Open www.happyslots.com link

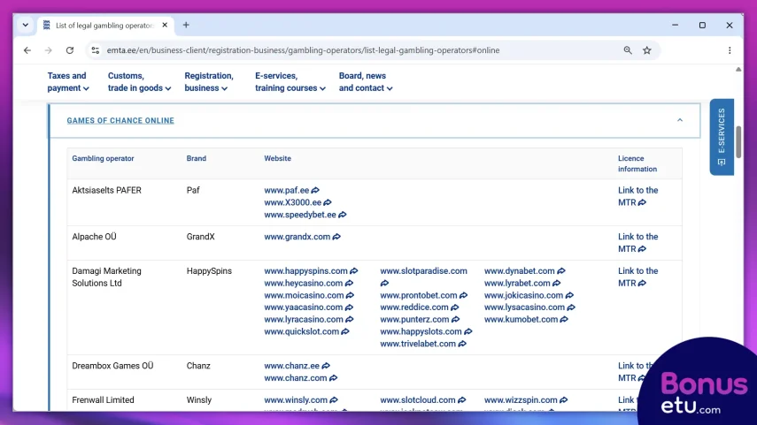tap(421, 331)
